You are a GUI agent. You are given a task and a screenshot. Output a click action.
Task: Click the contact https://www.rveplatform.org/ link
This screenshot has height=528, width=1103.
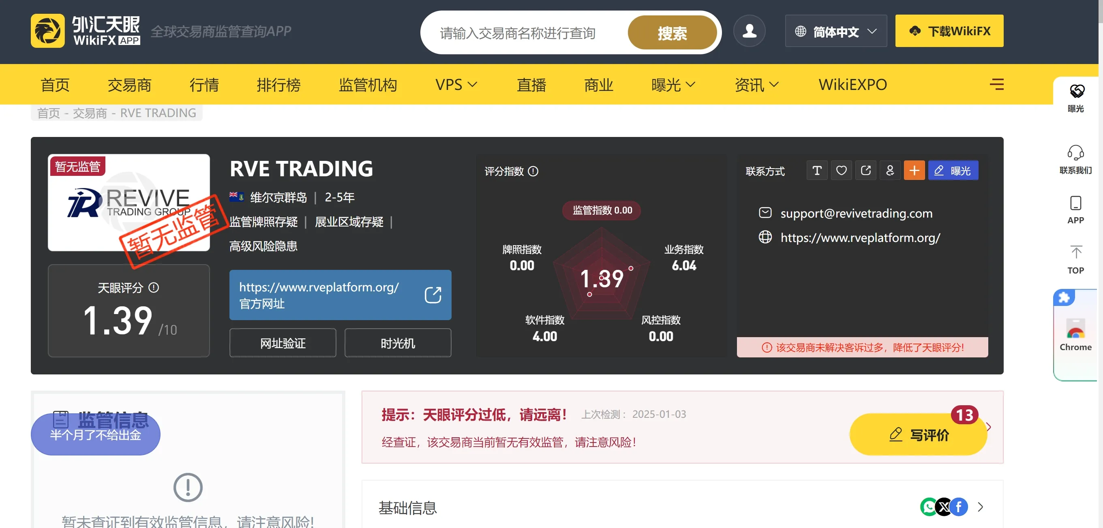(x=860, y=237)
